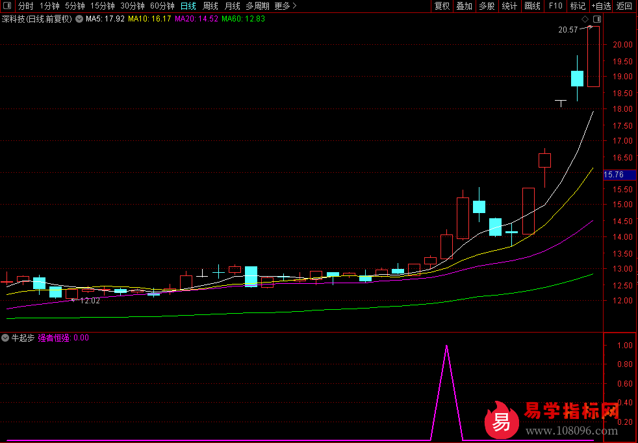Image resolution: width=638 pixels, height=443 pixels.
Task: Toggle the side panel icon at top-left
Action: pos(7,6)
